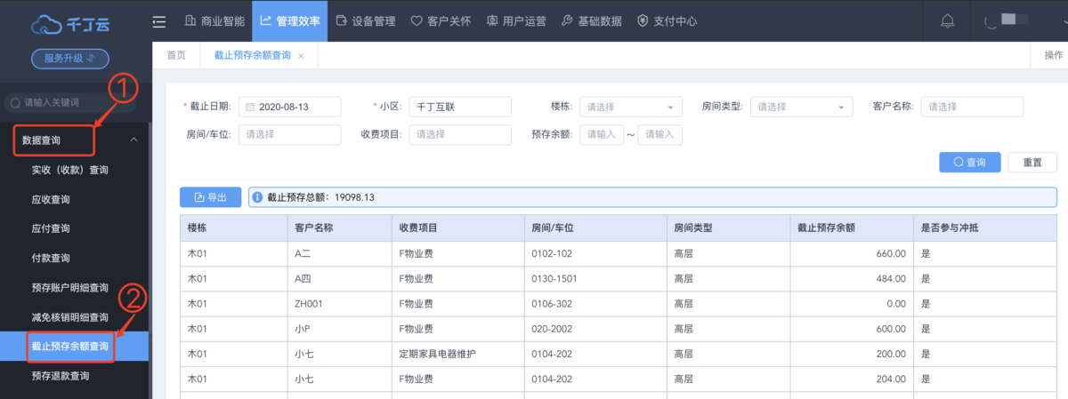Screen dimensions: 1068x399
Task: Click room cell 0130-1501
Action: [554, 278]
